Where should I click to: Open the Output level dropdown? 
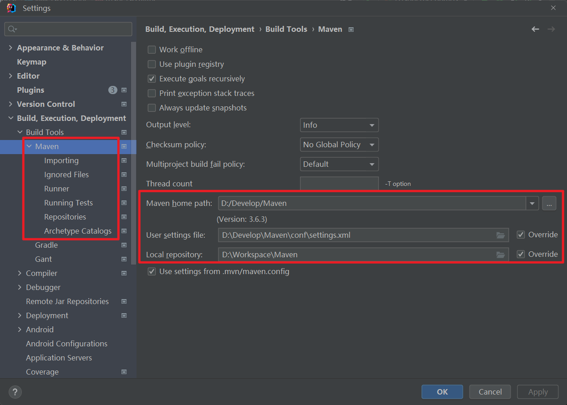click(339, 125)
